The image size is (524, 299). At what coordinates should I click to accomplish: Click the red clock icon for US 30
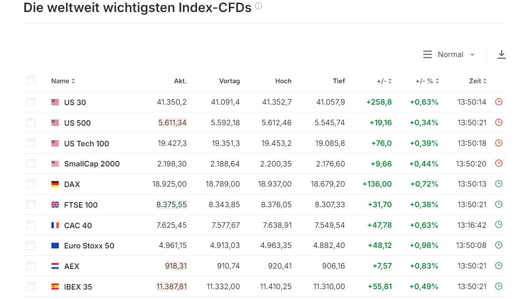point(498,102)
